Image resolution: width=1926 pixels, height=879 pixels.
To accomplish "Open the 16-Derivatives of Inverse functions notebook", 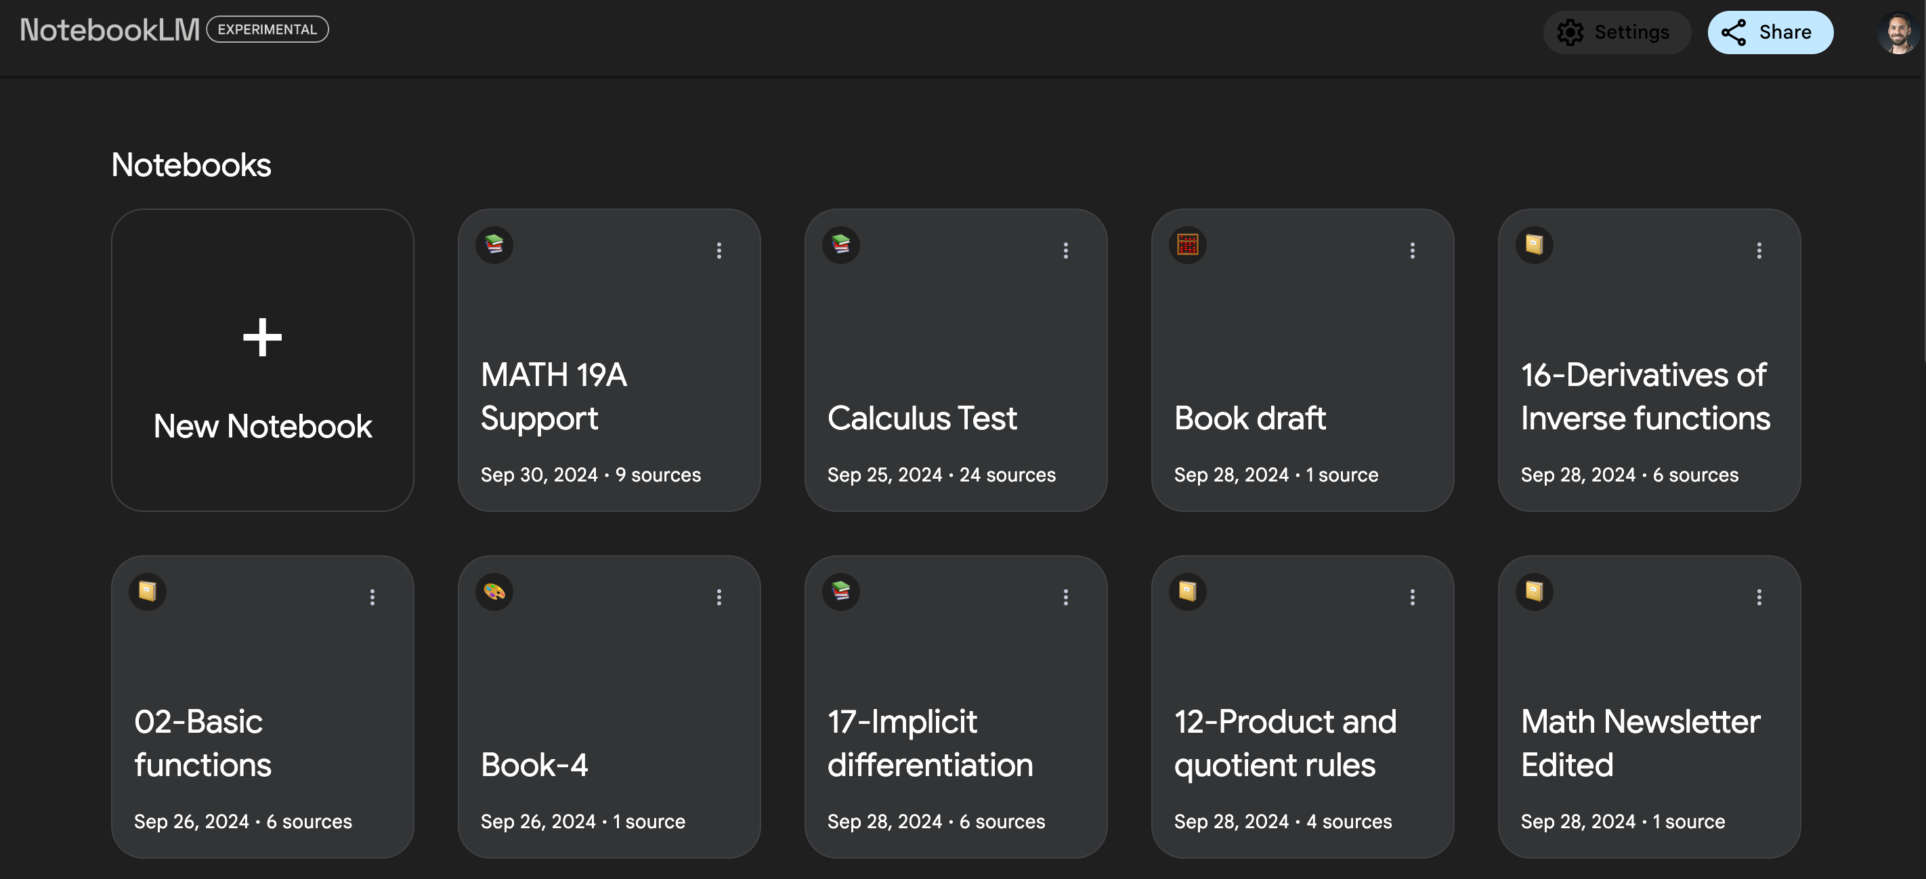I will (1645, 396).
